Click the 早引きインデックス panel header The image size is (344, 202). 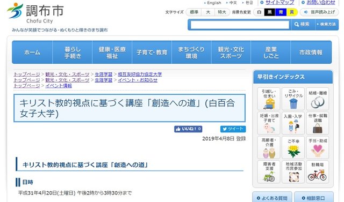pyautogui.click(x=293, y=77)
